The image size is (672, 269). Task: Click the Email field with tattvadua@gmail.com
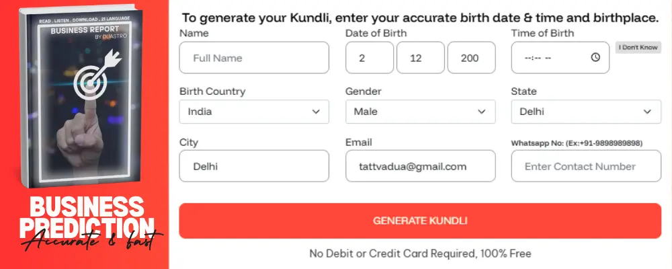point(420,166)
